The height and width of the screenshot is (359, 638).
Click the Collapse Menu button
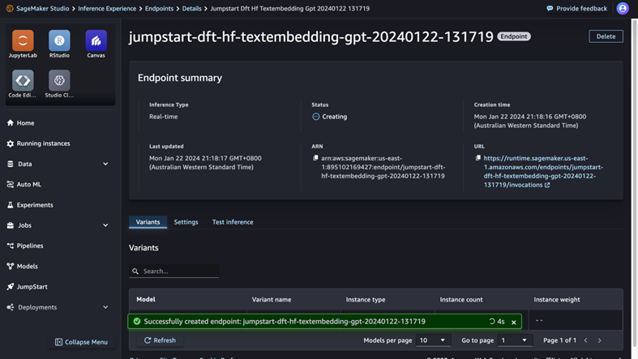pyautogui.click(x=81, y=342)
